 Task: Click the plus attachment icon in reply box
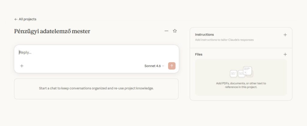click(22, 66)
